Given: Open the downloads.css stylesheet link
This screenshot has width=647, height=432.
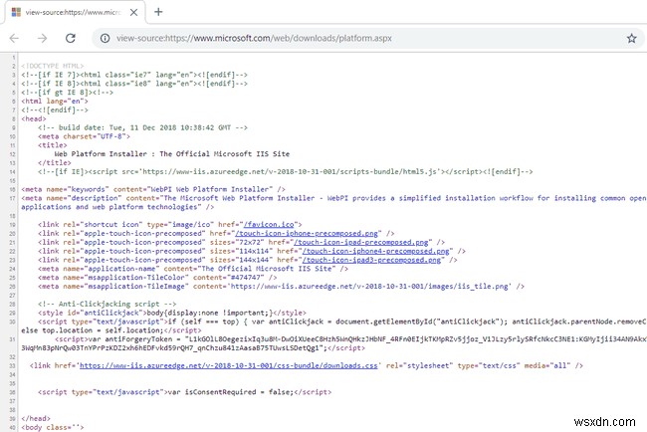Looking at the screenshot, I should click(x=229, y=365).
